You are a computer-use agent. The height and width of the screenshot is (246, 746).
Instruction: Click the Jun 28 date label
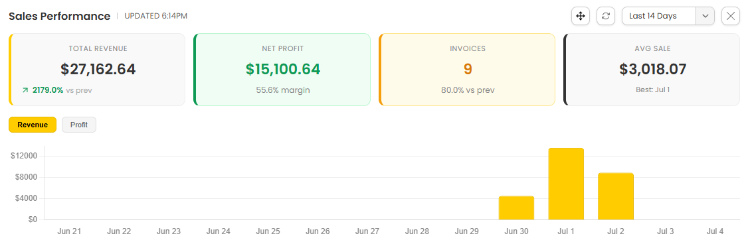pyautogui.click(x=417, y=232)
